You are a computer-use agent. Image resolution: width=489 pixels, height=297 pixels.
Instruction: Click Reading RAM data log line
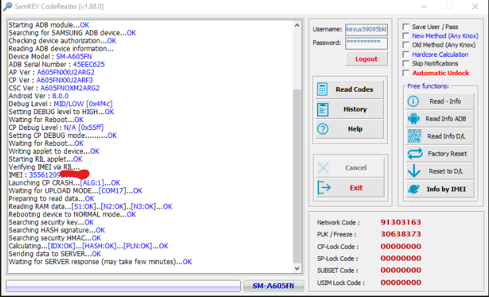pyautogui.click(x=91, y=207)
